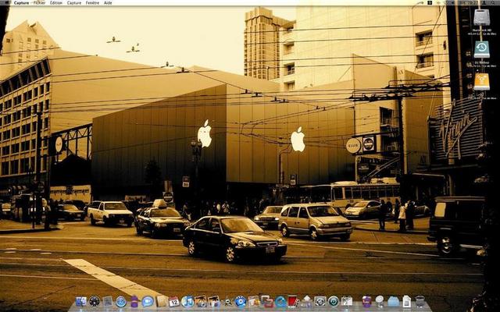Open the Fenêtre menu
This screenshot has height=312, width=500.
coord(92,2)
